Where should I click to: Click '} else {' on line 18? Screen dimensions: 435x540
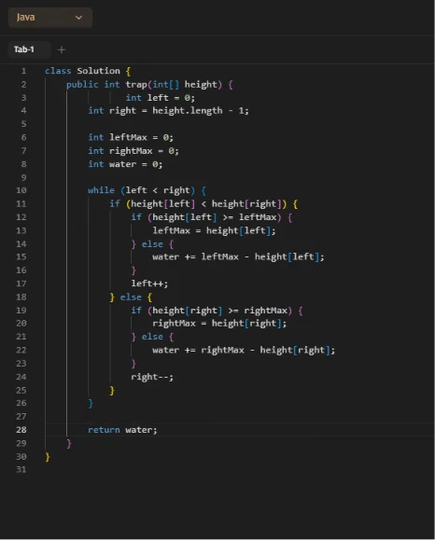tap(131, 298)
